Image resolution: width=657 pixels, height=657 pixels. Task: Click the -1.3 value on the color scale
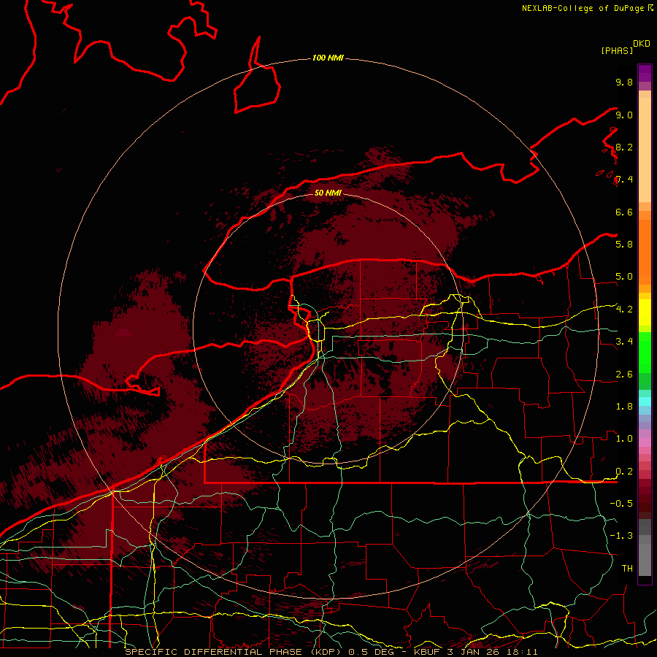pos(621,536)
